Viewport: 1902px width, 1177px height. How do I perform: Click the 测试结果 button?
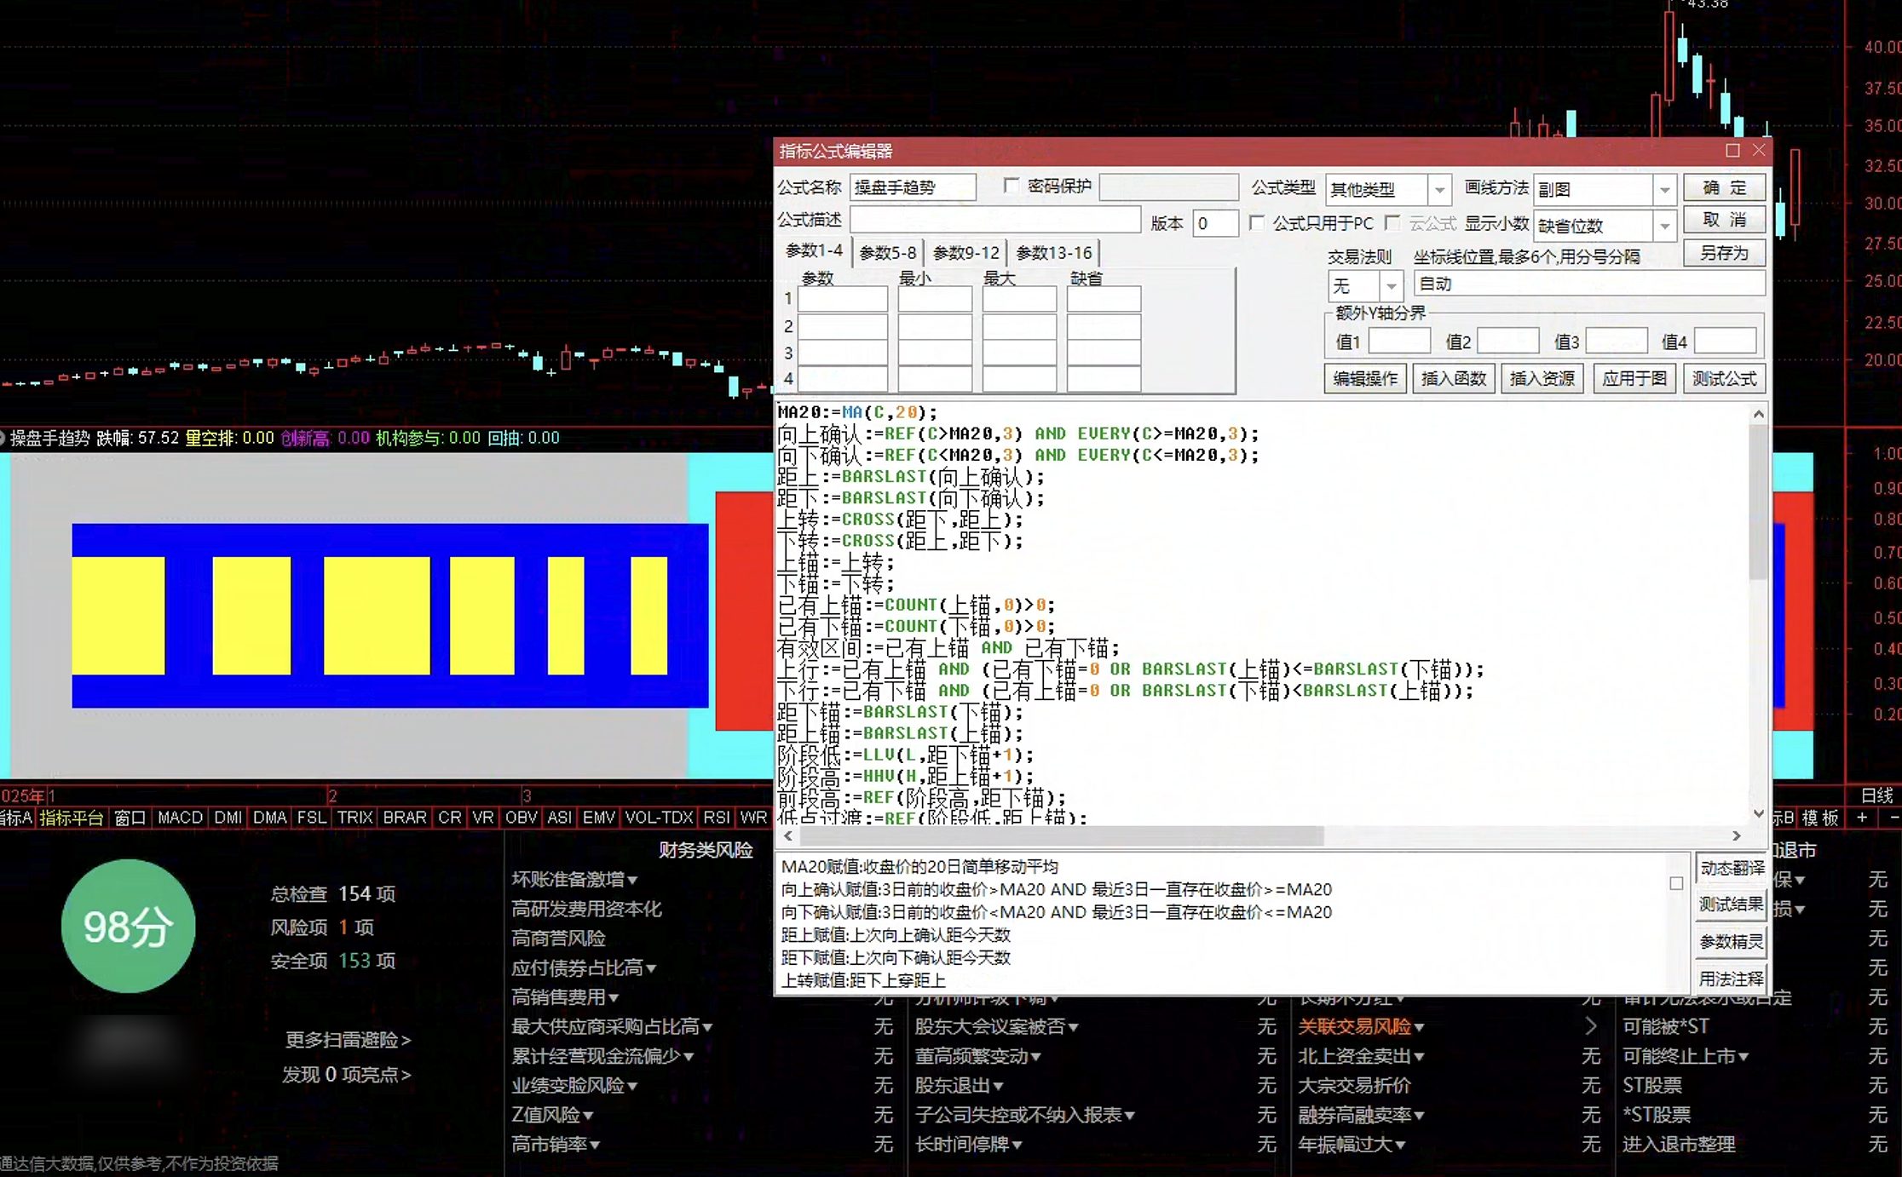tap(1732, 904)
